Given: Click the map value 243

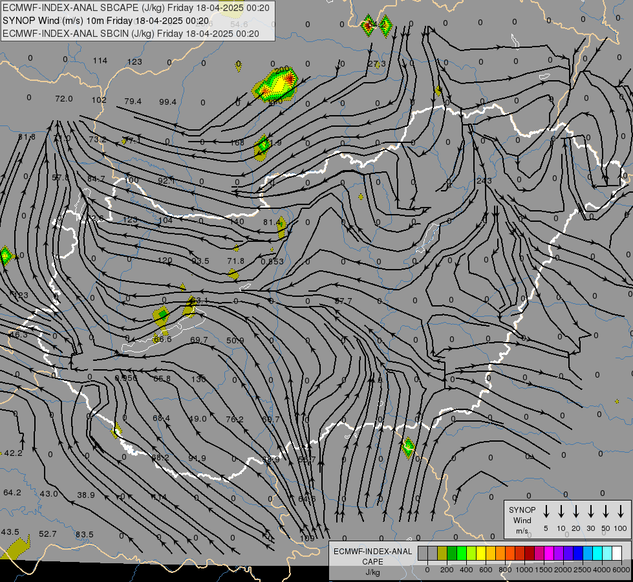Looking at the screenshot, I should (484, 180).
